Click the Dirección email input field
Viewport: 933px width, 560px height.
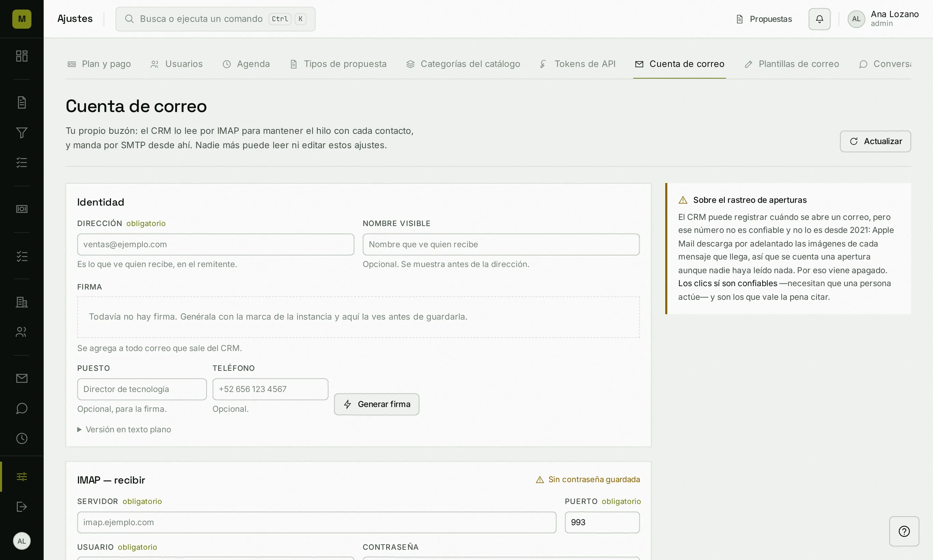(x=215, y=244)
